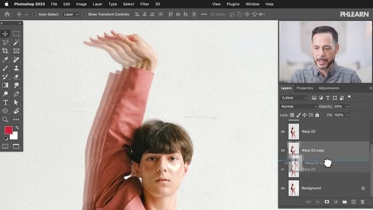This screenshot has height=210, width=373.
Task: Open the layer style fx icon
Action: (318, 202)
